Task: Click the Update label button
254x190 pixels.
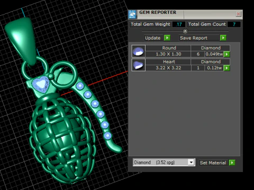Action: coord(153,38)
